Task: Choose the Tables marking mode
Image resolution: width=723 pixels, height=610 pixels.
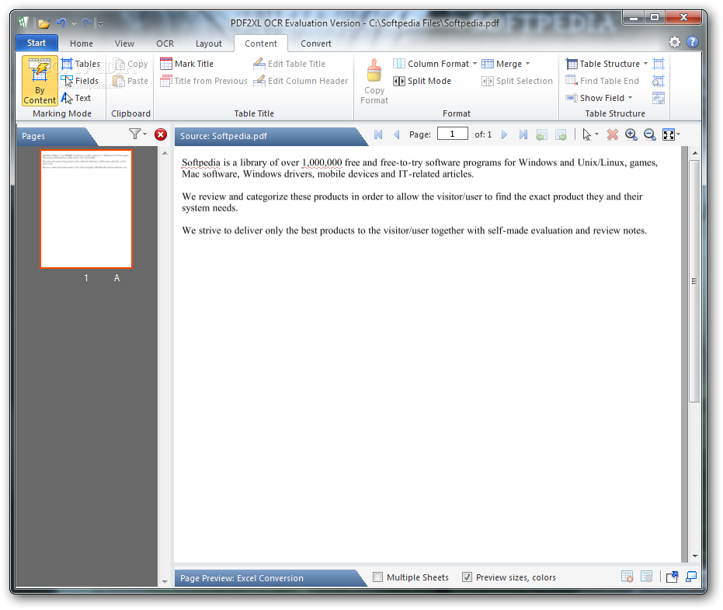Action: point(80,64)
